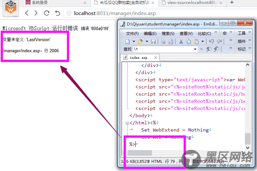Open the 查看(V) menu

click(x=186, y=33)
